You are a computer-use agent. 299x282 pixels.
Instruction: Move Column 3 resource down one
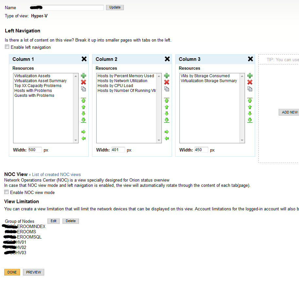click(x=250, y=114)
